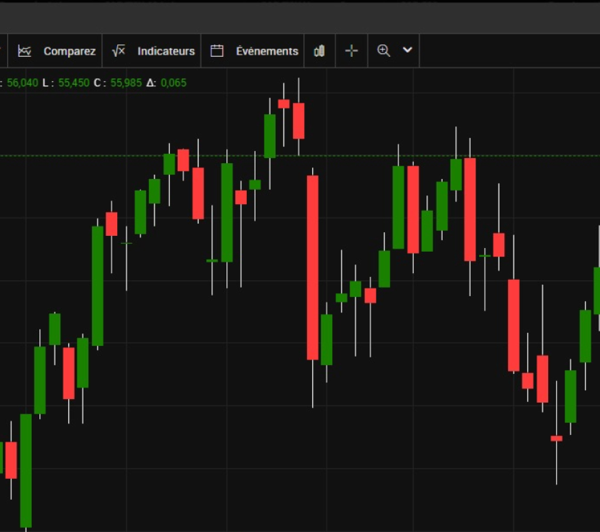This screenshot has height=532, width=600.
Task: Click the zoom magnifier icon
Action: coord(383,51)
